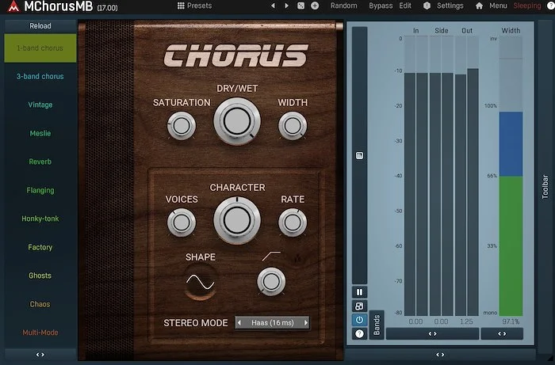
Task: Load the next preset arrow
Action: (x=287, y=6)
